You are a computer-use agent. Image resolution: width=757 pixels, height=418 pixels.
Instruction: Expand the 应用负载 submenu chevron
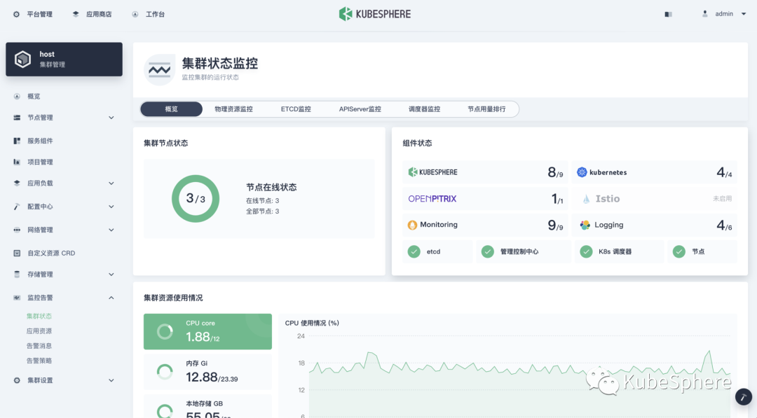coord(111,183)
